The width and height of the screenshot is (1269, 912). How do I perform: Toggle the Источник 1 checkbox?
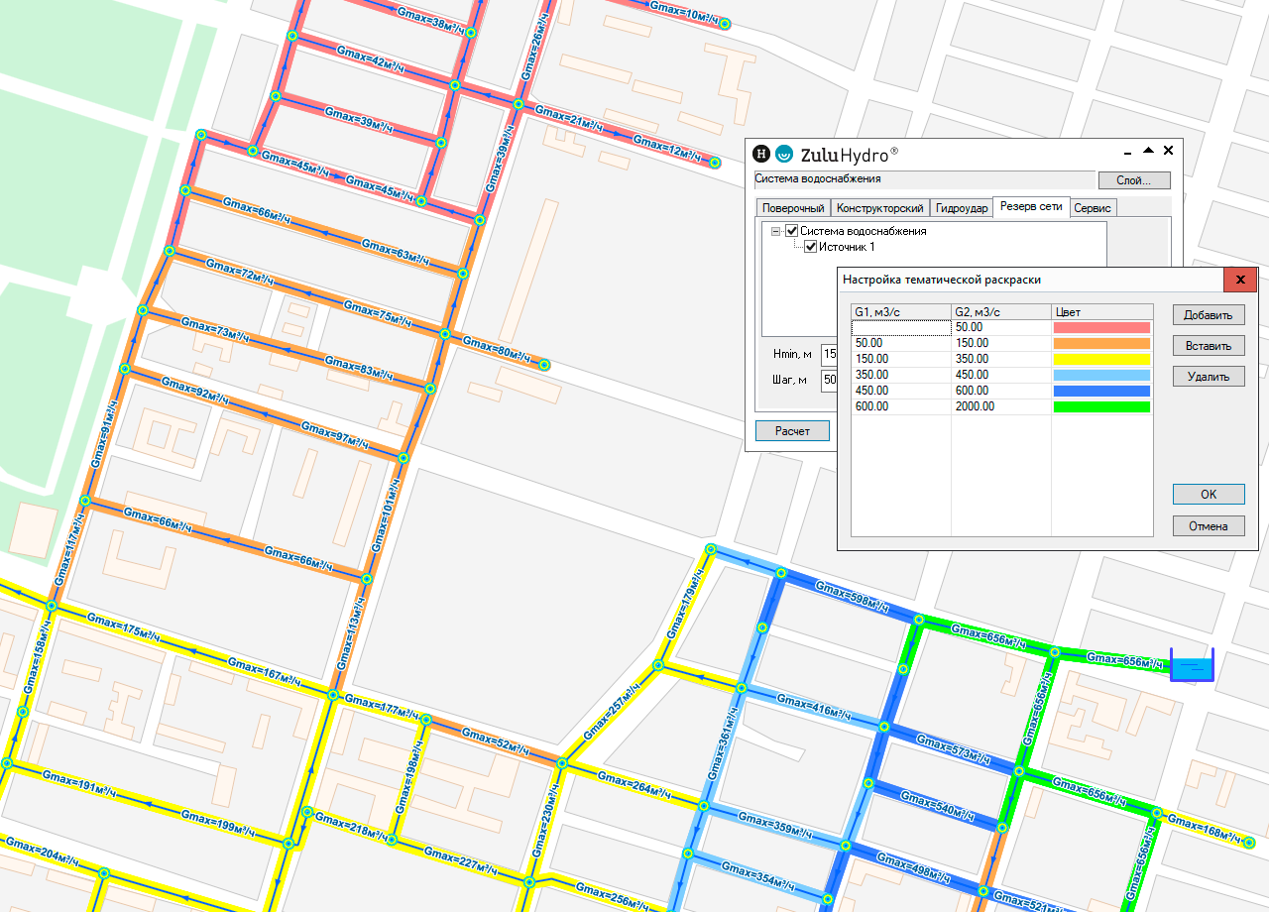click(810, 247)
